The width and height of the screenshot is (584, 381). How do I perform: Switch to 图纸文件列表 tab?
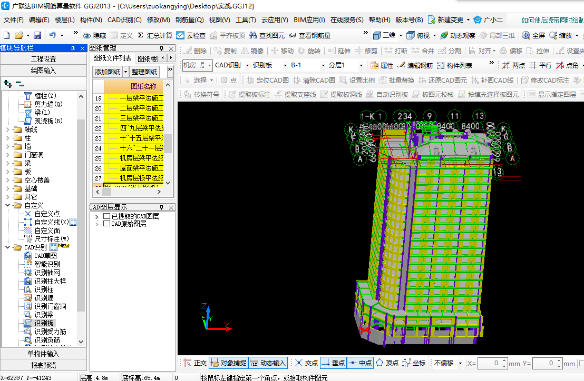112,58
